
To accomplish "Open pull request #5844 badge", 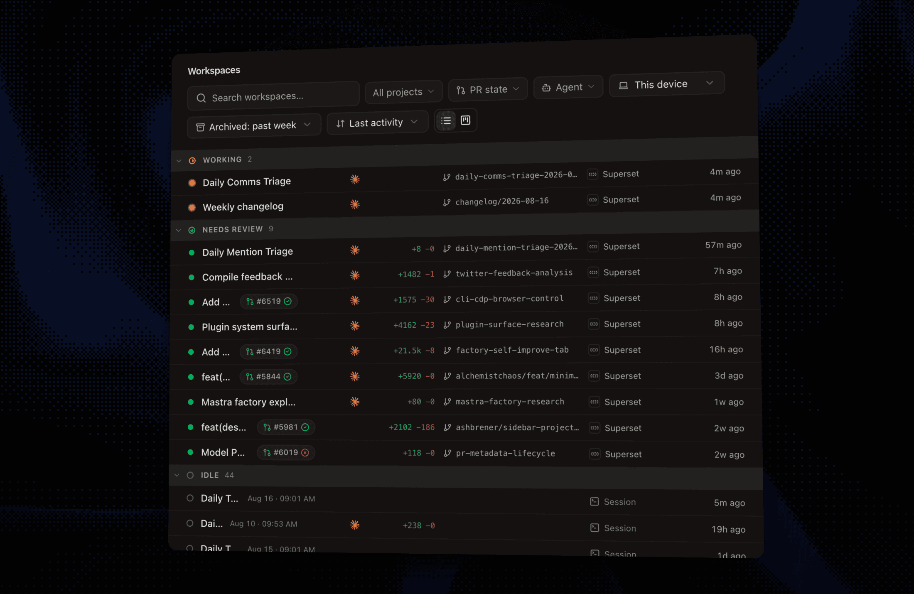I will coord(268,377).
